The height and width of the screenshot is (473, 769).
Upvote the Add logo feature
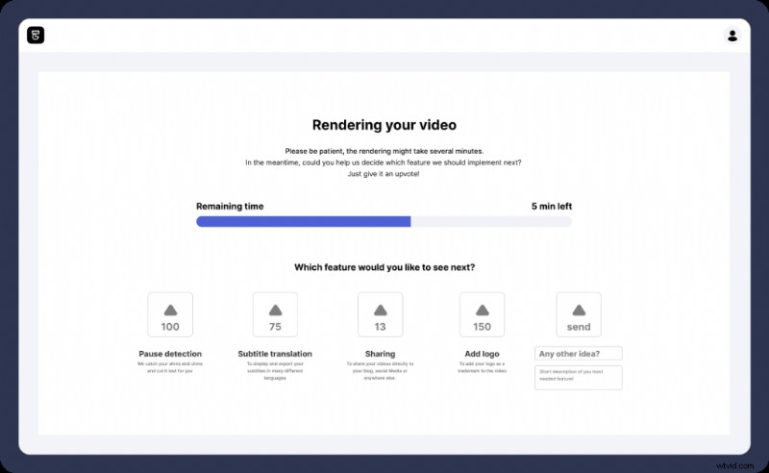(x=483, y=314)
